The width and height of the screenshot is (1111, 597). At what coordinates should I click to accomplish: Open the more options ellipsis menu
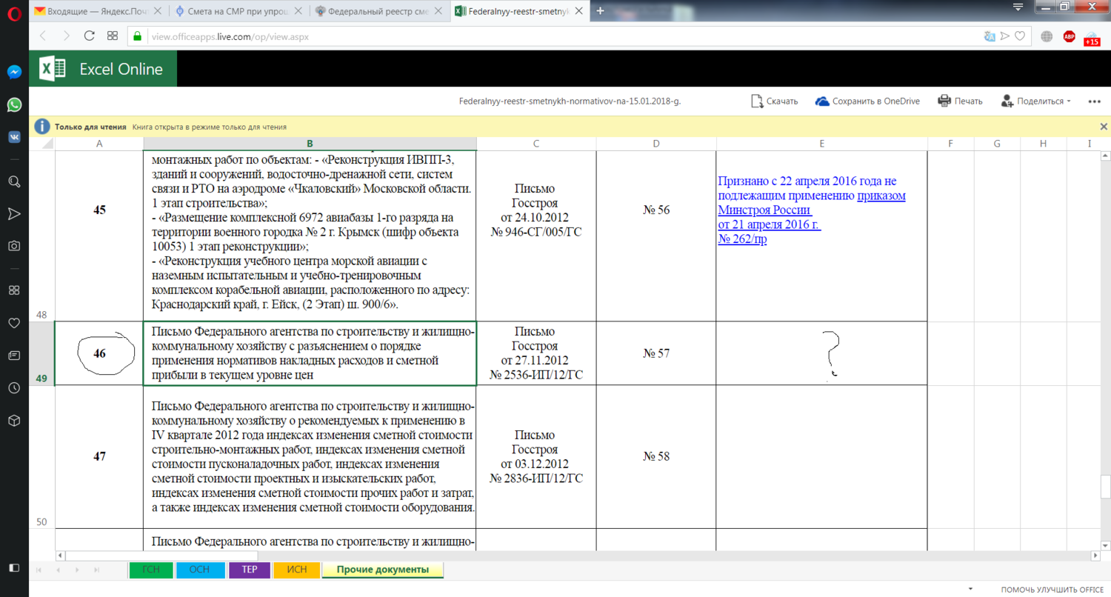1094,101
